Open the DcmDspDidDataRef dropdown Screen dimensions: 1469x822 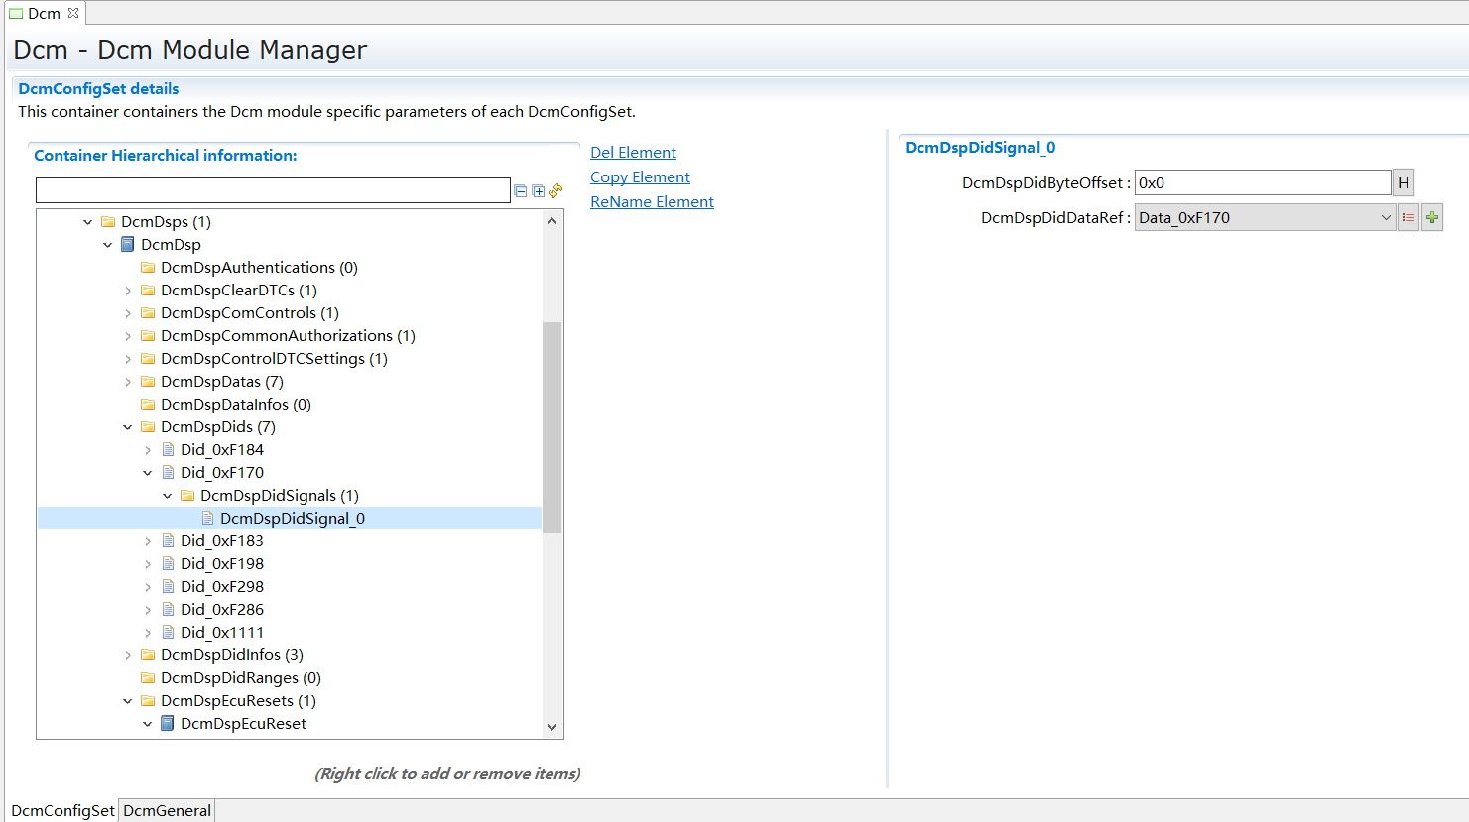1385,217
